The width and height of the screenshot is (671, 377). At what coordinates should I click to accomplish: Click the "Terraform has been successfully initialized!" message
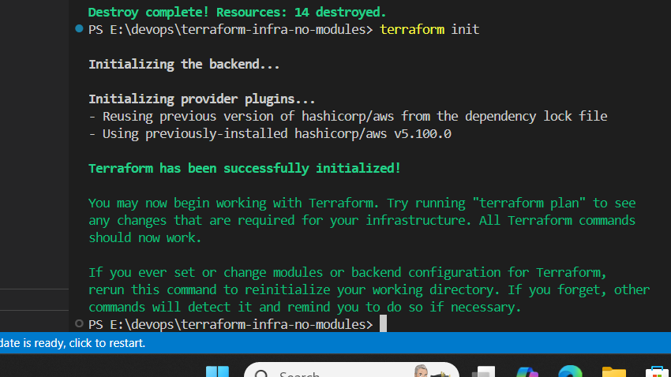coord(245,168)
